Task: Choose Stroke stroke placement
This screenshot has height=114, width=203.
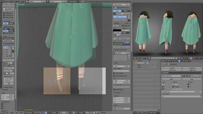Action: click(11, 31)
